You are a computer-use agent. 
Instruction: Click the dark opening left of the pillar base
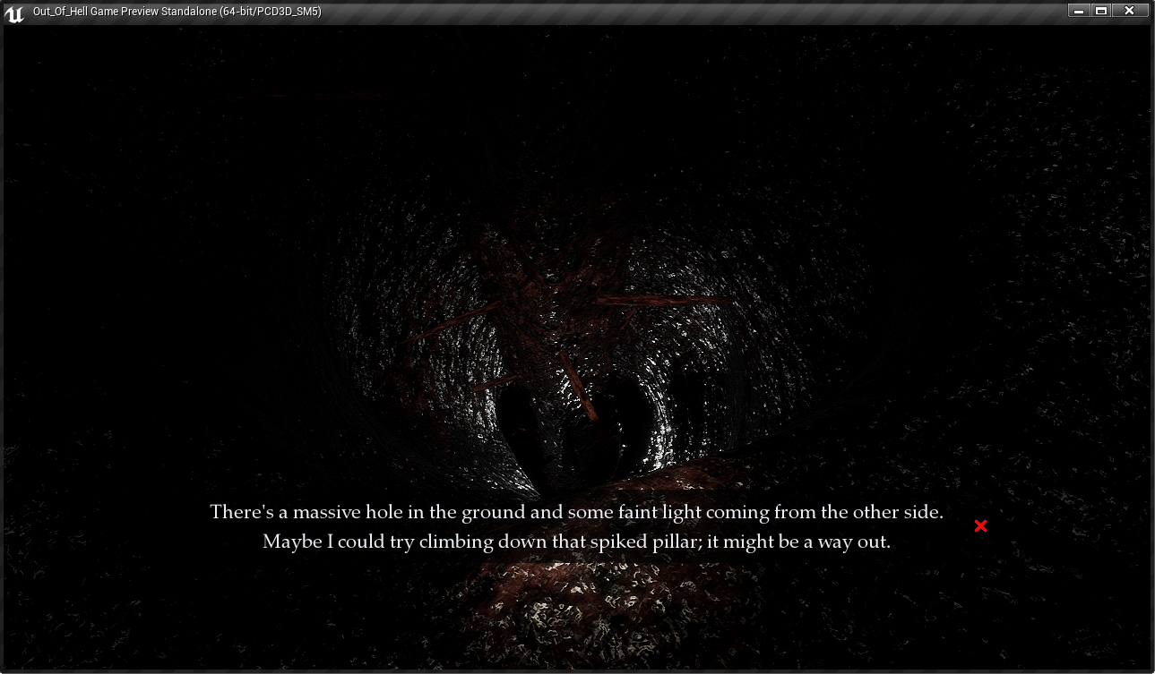524,421
